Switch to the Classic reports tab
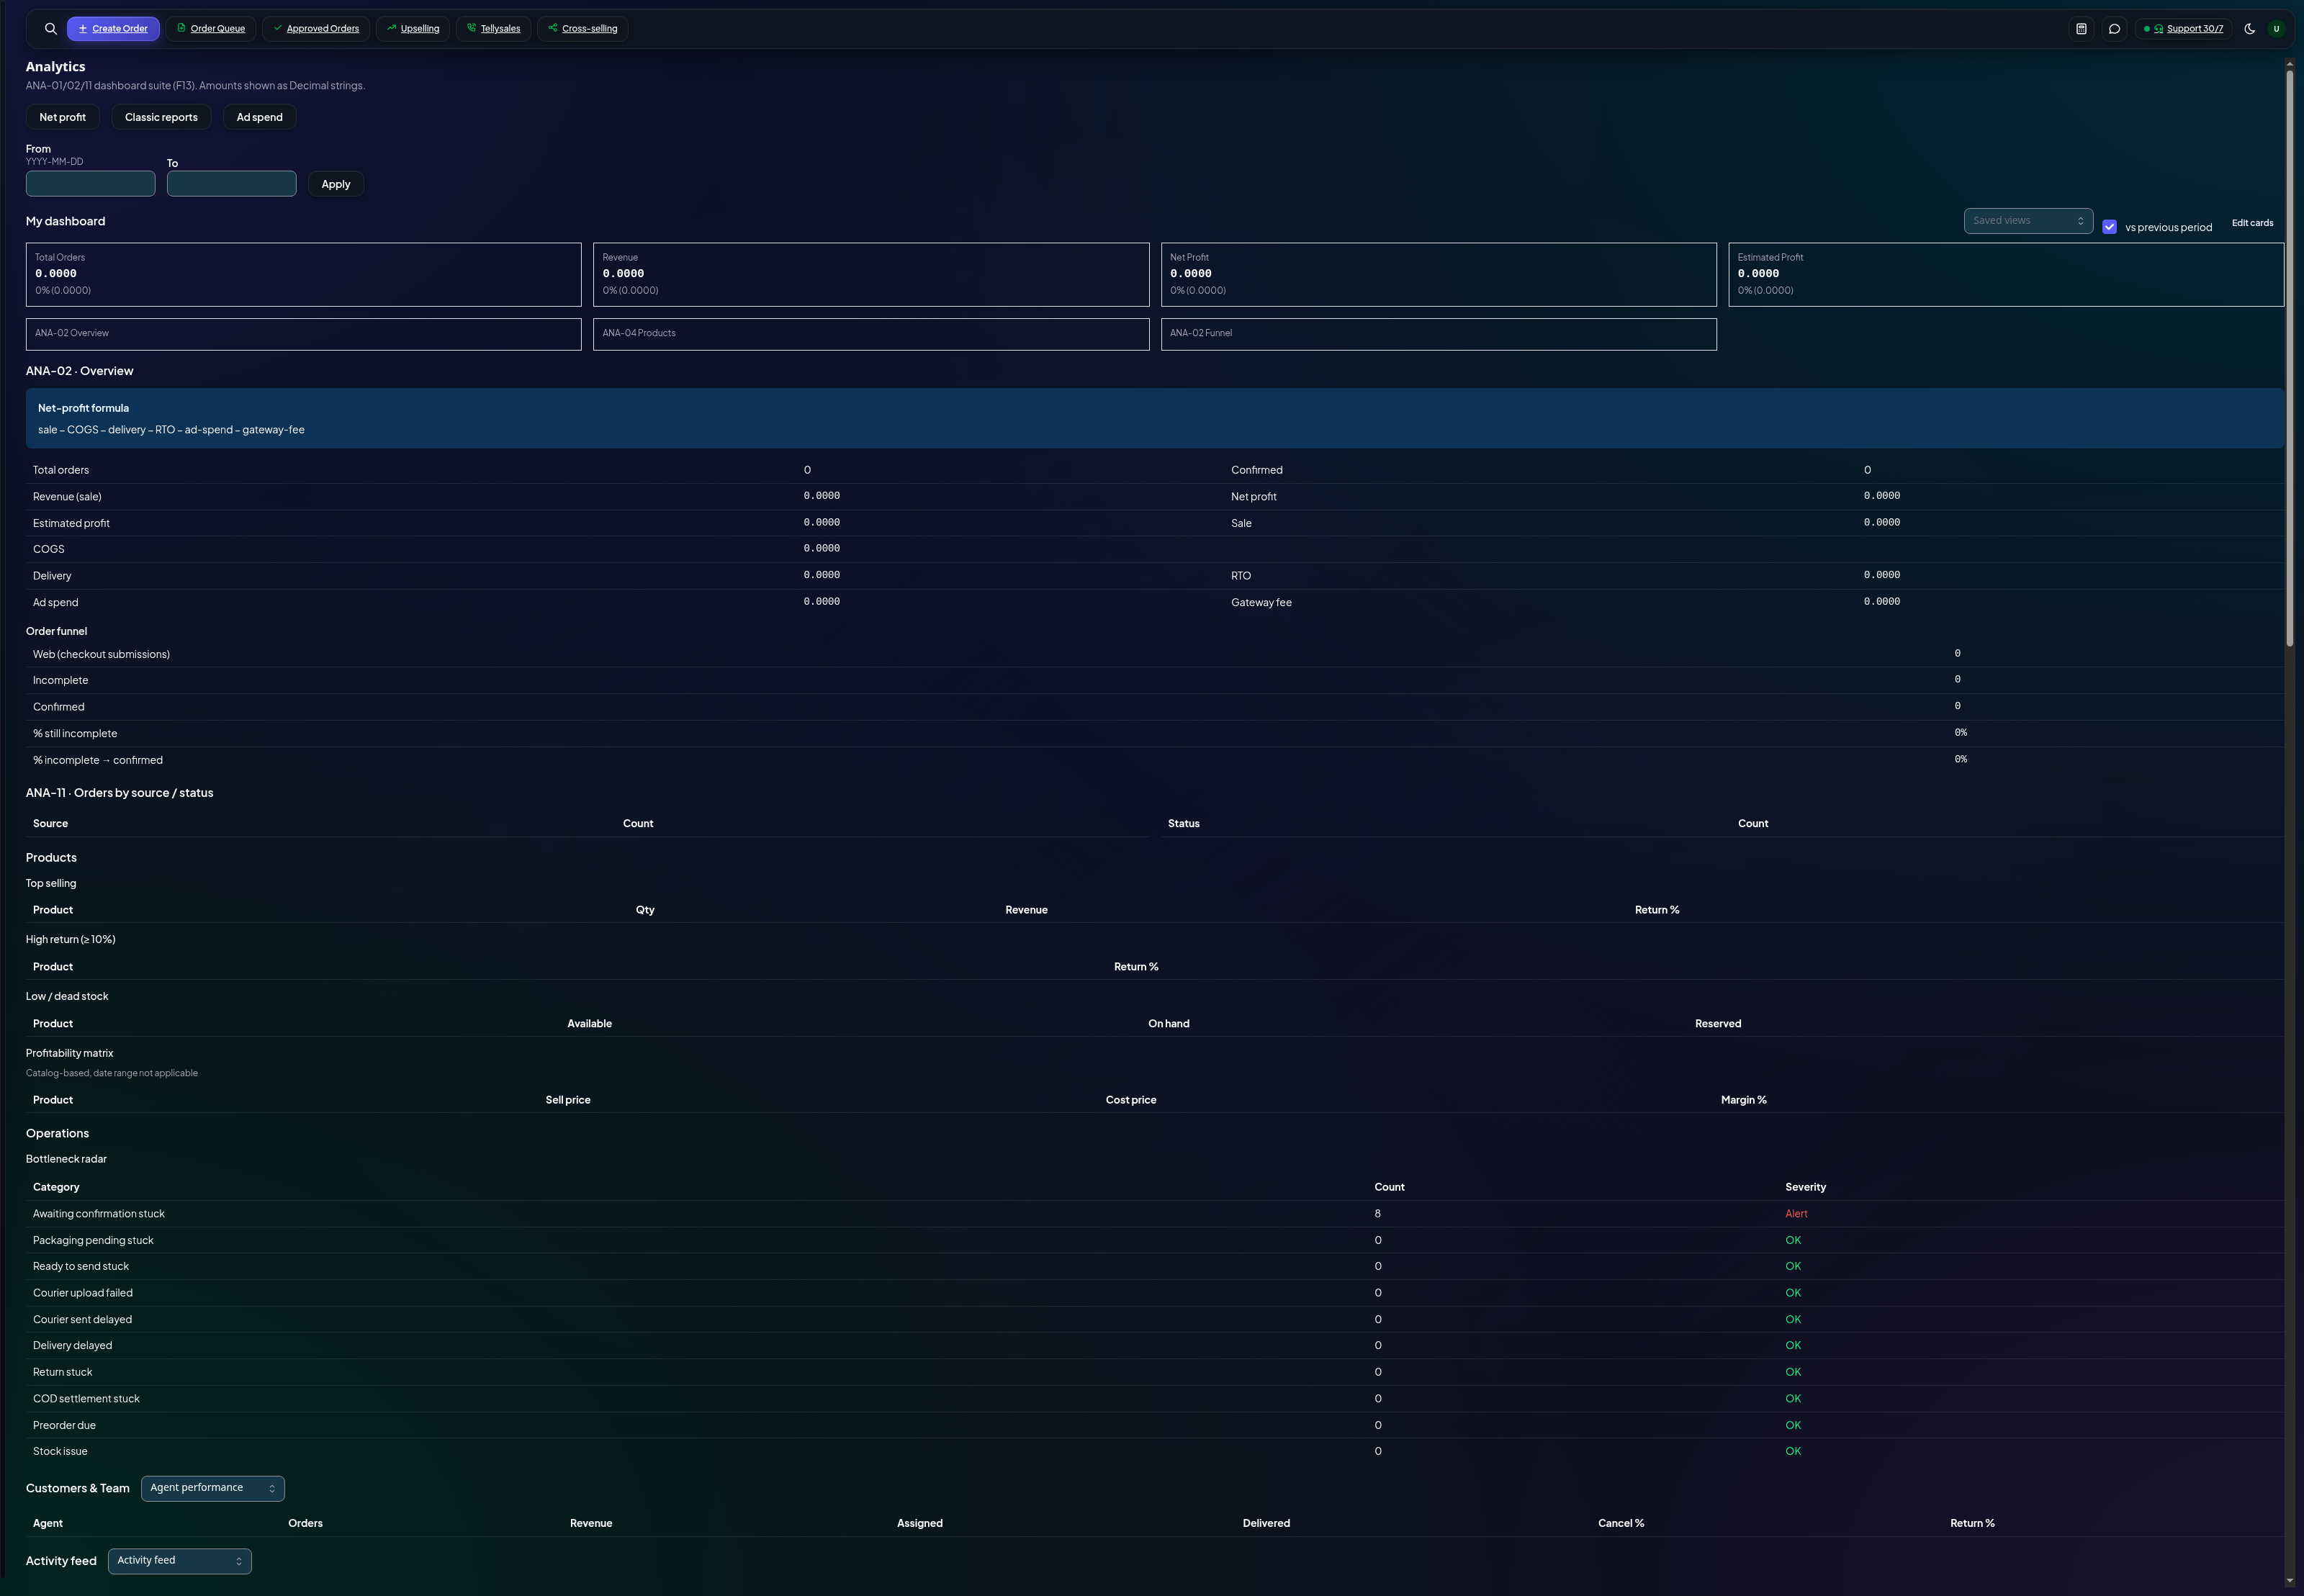 tap(161, 117)
